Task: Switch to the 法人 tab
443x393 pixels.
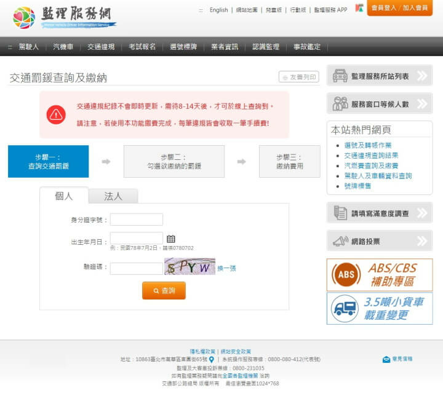Action: (x=113, y=196)
